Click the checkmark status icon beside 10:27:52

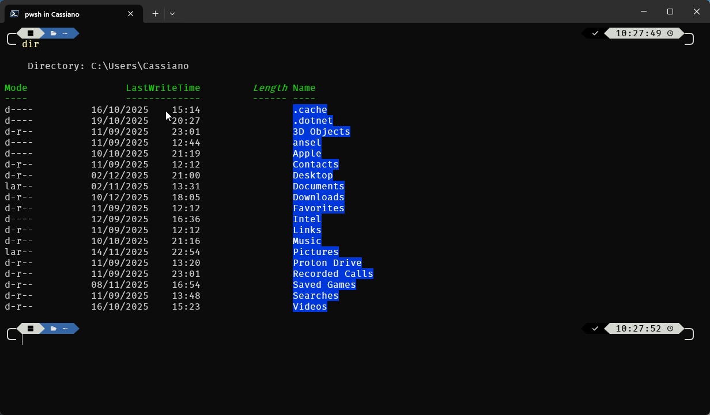tap(595, 329)
